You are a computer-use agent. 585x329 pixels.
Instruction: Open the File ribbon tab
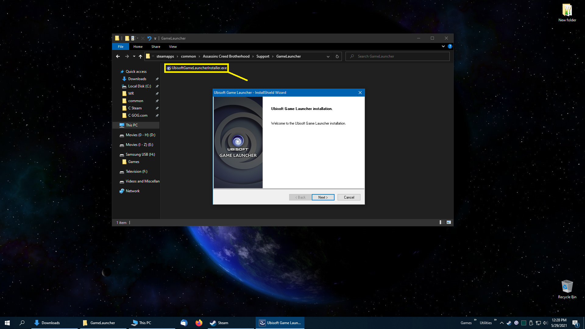[121, 47]
